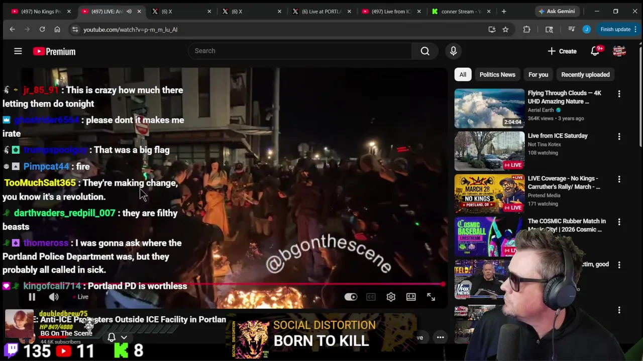Click the video progress bar live marker
The width and height of the screenshot is (643, 361).
pyautogui.click(x=443, y=284)
